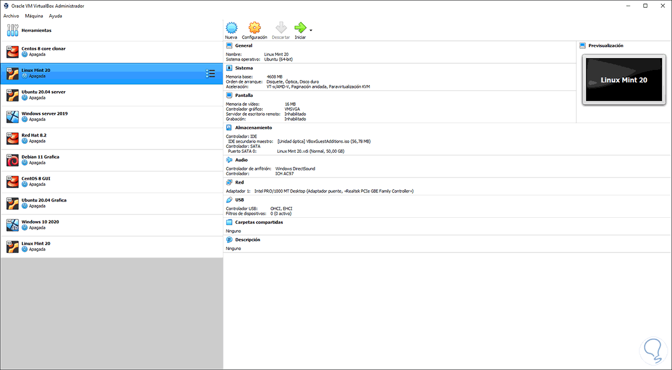Select CentOS 8 GUI VM icon
672x370 pixels.
pos(12,181)
